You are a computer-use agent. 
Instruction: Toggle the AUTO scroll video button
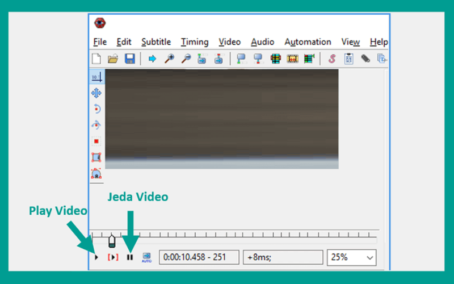tap(146, 257)
